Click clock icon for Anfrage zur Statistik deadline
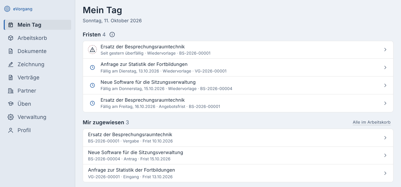The height and width of the screenshot is (187, 401). pyautogui.click(x=92, y=67)
